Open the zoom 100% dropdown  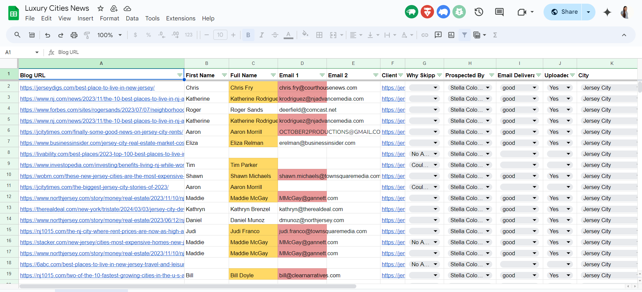(110, 35)
